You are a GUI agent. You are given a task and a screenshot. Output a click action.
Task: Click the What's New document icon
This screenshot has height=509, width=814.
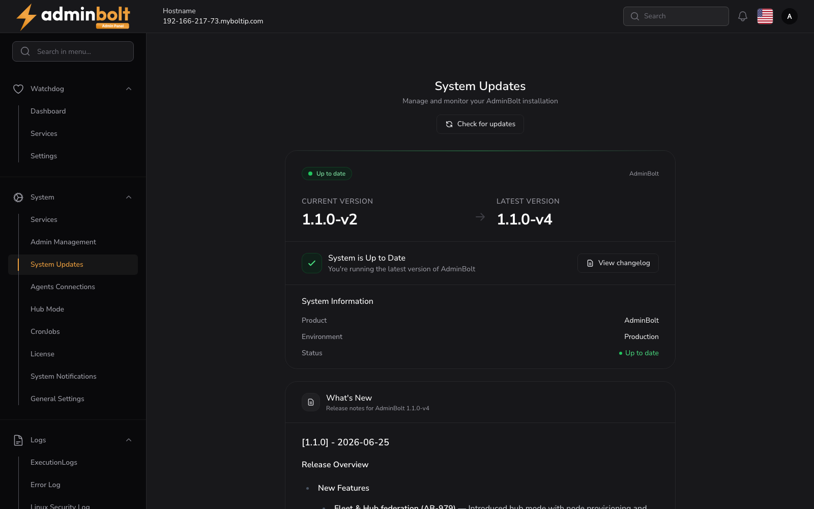pos(311,402)
